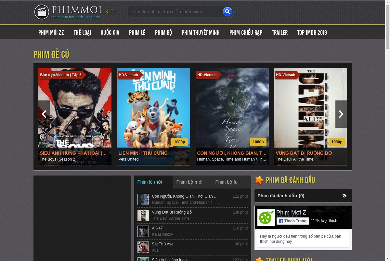Screen dimensions: 390x261
Task: Open the Phim Mới Z Facebook page name
Action: click(x=291, y=213)
